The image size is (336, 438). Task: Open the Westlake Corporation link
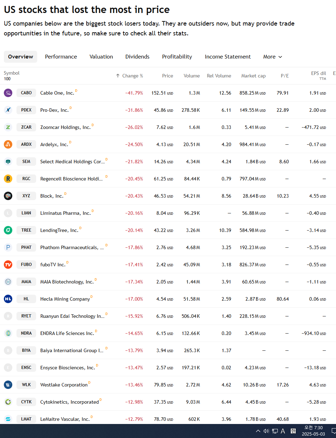coord(64,385)
